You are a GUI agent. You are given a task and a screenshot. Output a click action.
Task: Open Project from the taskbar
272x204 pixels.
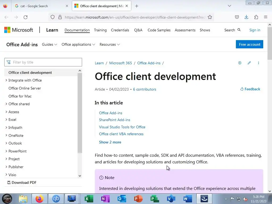tap(155, 199)
